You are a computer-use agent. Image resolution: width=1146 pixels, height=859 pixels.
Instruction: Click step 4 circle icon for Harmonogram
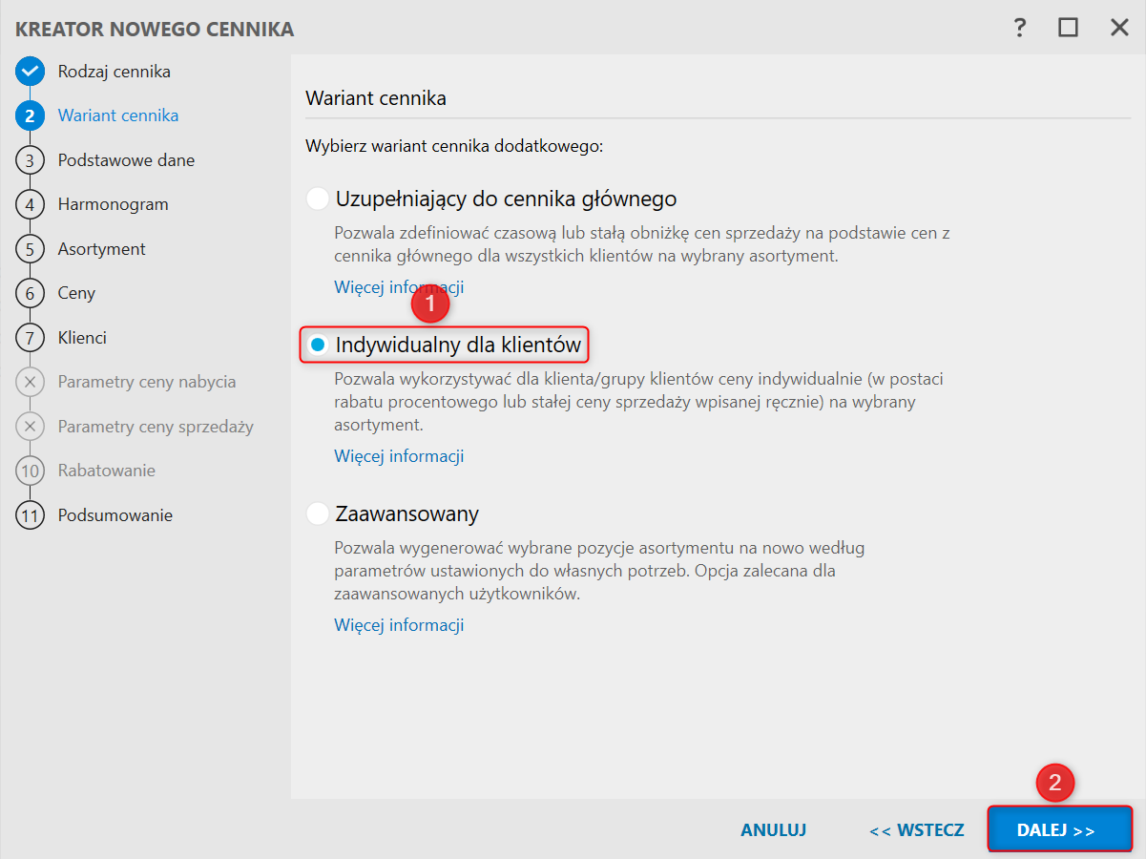pyautogui.click(x=31, y=204)
